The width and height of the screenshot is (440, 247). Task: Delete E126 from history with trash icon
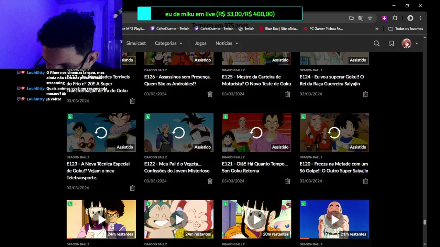coord(210,94)
